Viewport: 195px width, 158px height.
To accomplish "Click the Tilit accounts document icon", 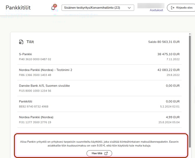I will (21, 42).
